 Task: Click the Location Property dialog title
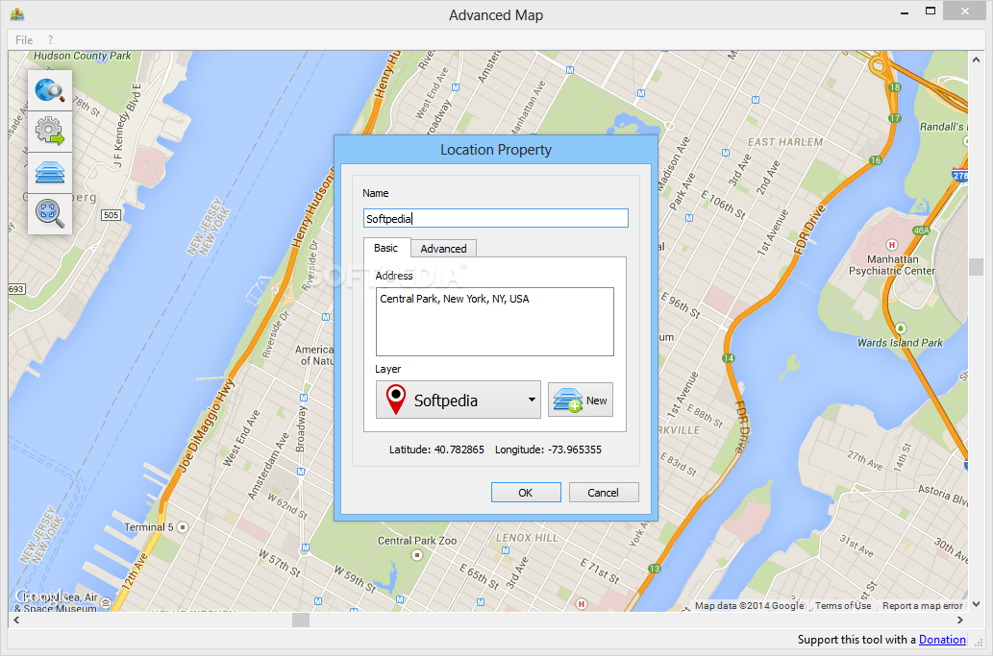click(496, 150)
